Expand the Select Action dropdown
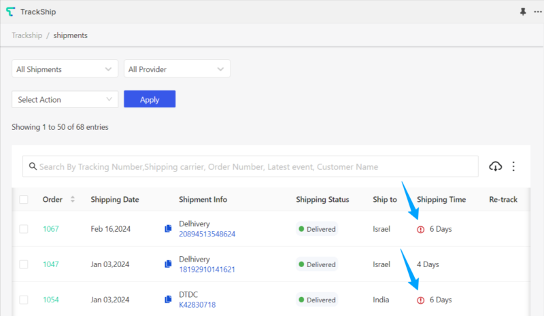 tap(65, 99)
